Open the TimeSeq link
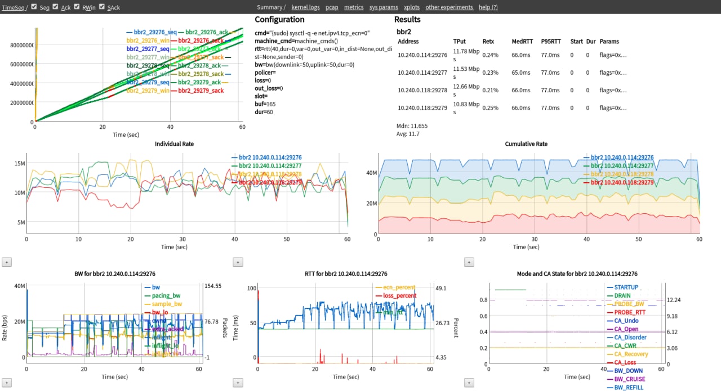 click(13, 7)
